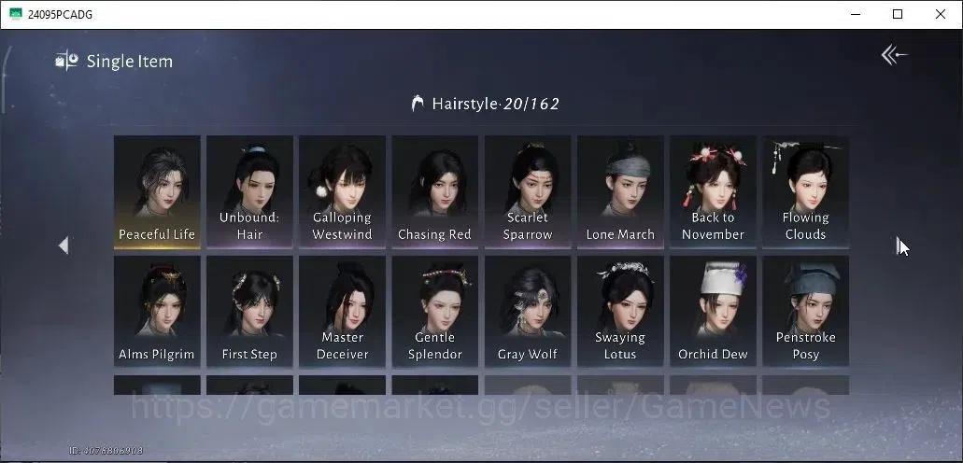Choose the Lone March hairstyle
The image size is (963, 463).
(620, 192)
